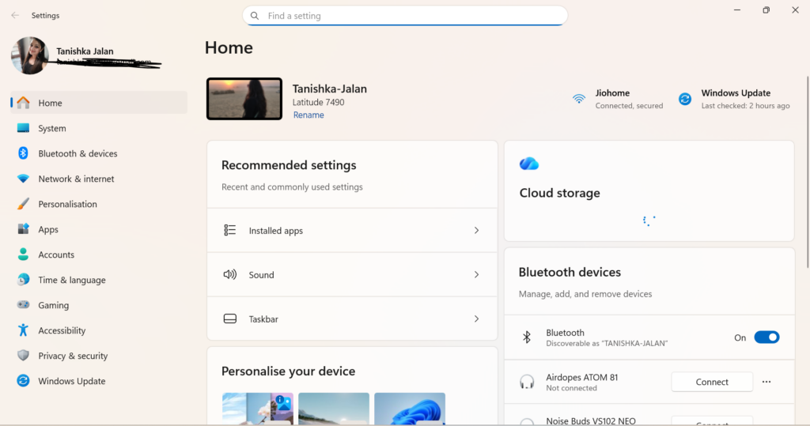Screen dimensions: 810x426
Task: Click the Accounts person icon
Action: (x=23, y=254)
